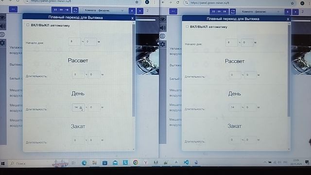The height and width of the screenshot is (175, 311).
Task: Click Закат duration minutes field in right dialog
Action: click(251, 140)
